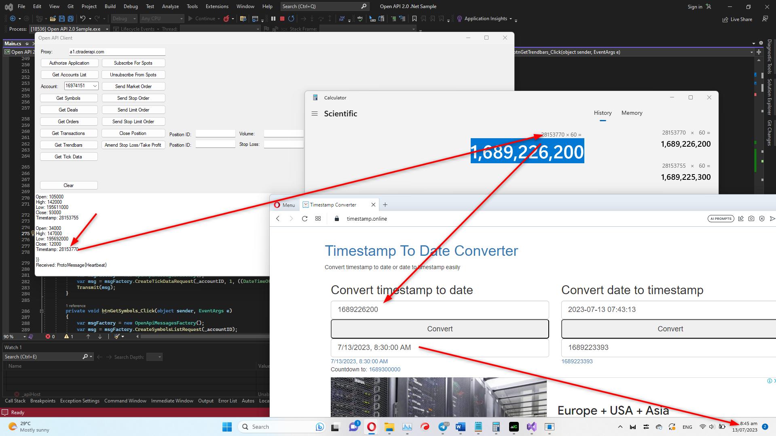Image resolution: width=776 pixels, height=436 pixels.
Task: Click the Get Trendbars button
Action: (68, 145)
